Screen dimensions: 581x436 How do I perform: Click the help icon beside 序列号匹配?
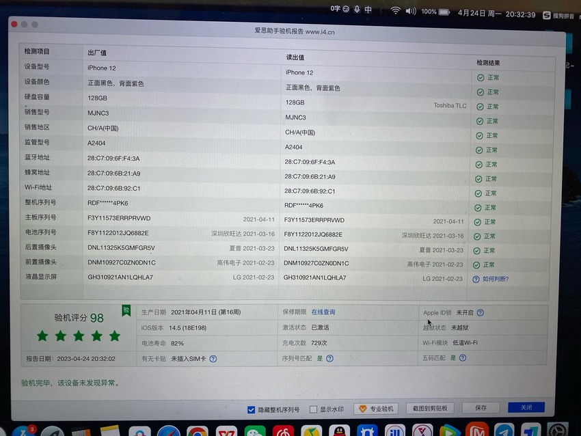coord(329,358)
